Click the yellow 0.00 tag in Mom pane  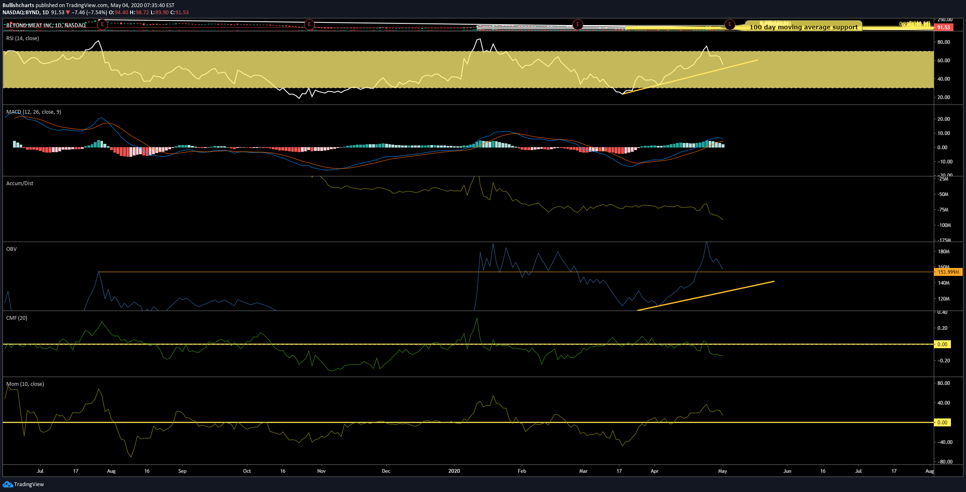click(x=943, y=423)
